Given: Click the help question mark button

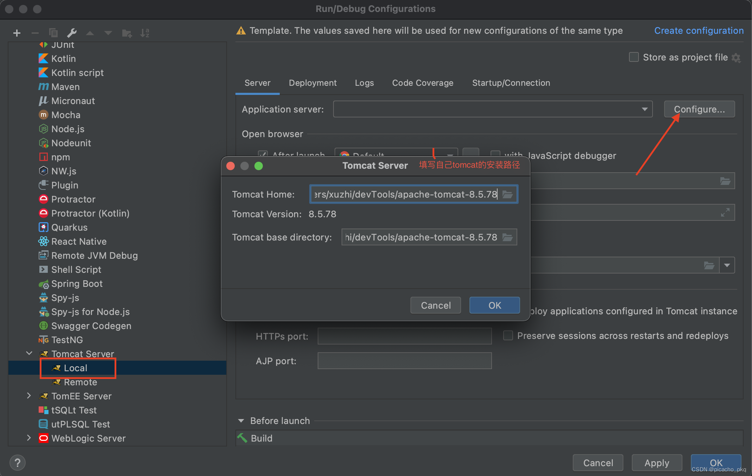Looking at the screenshot, I should click(x=18, y=462).
